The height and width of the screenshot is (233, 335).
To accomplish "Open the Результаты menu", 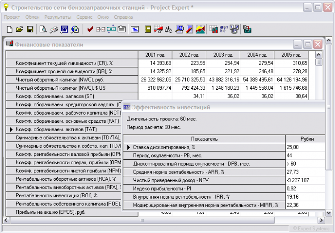I will [58, 17].
